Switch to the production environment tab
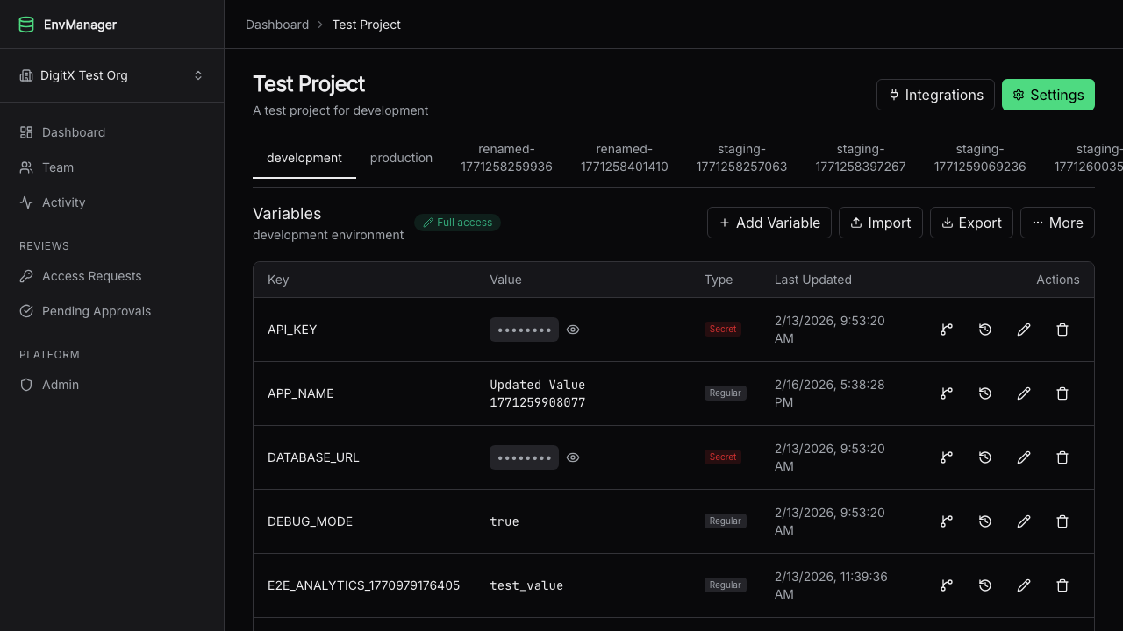 [402, 158]
